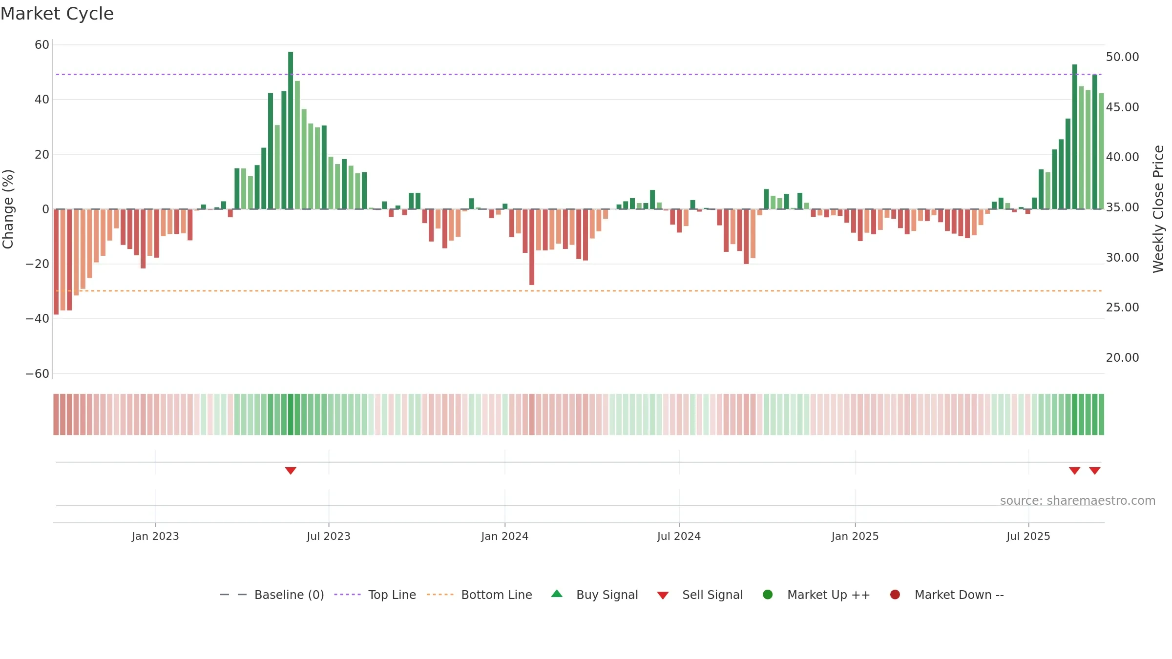Viewport: 1172px width, 659px height.
Task: Toggle the Buy Signal legend entry
Action: 594,595
